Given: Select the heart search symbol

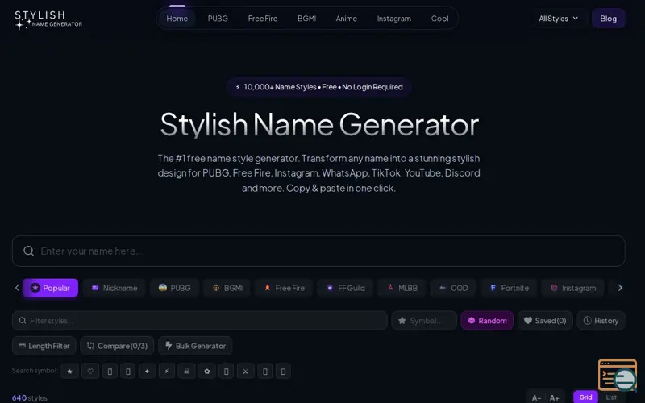Looking at the screenshot, I should click(x=90, y=372).
